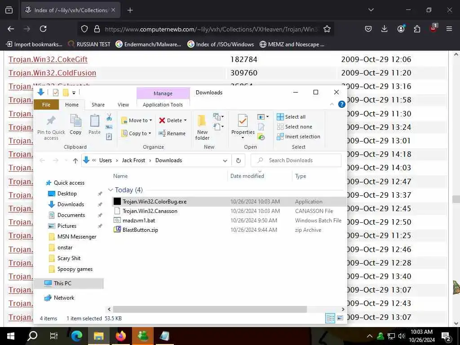Click the Paste ribbon icon
Screen dimensions: 460x345
click(94, 125)
